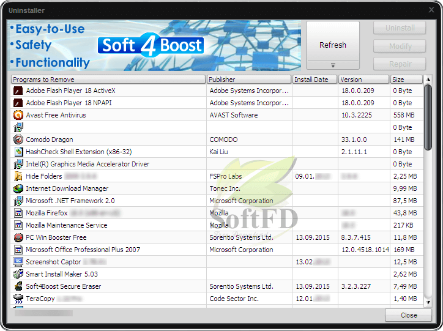Click the Adobe Flash Player 18 NPAPI icon
The image size is (443, 331).
click(x=18, y=103)
